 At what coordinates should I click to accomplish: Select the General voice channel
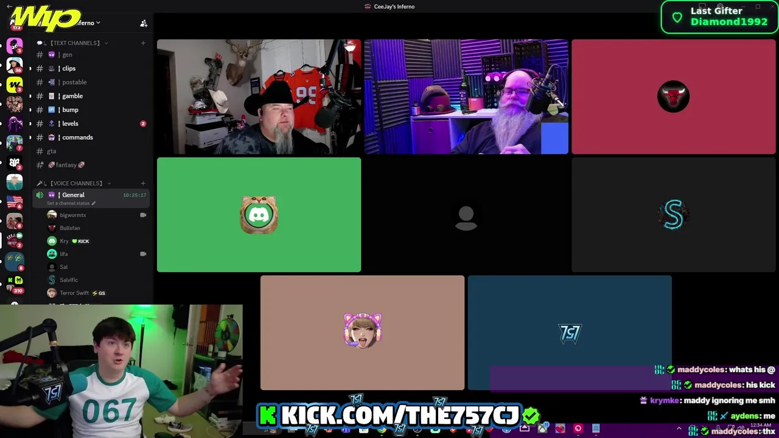pos(91,198)
